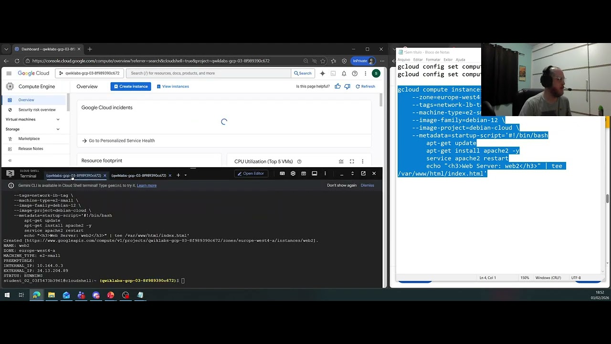Click help icon next to CPU Utilization

click(299, 161)
